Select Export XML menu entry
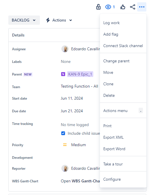Screen dimensions: 157x195 (x=123, y=137)
